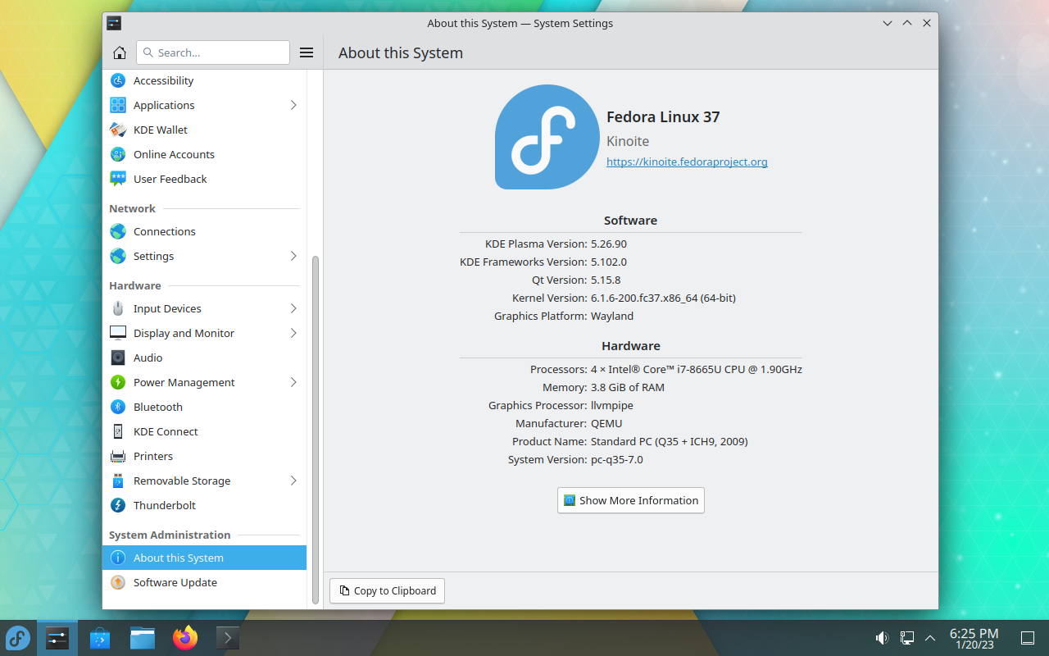The width and height of the screenshot is (1049, 656).
Task: Open the hamburger menu beside search
Action: tap(307, 52)
